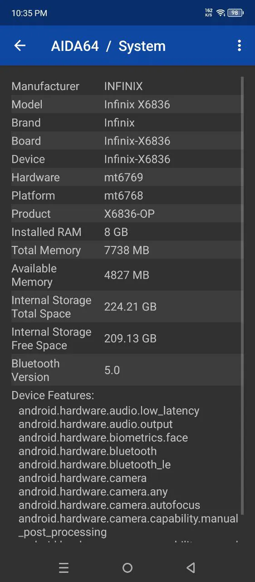Image resolution: width=255 pixels, height=582 pixels.
Task: Tap the Android back triangle button
Action: (x=191, y=567)
